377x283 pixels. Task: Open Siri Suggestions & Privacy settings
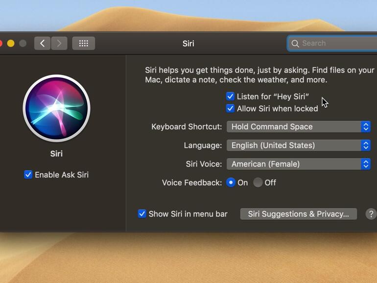pyautogui.click(x=298, y=214)
